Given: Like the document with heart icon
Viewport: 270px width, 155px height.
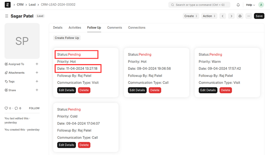Looking at the screenshot, I should click(x=6, y=108).
